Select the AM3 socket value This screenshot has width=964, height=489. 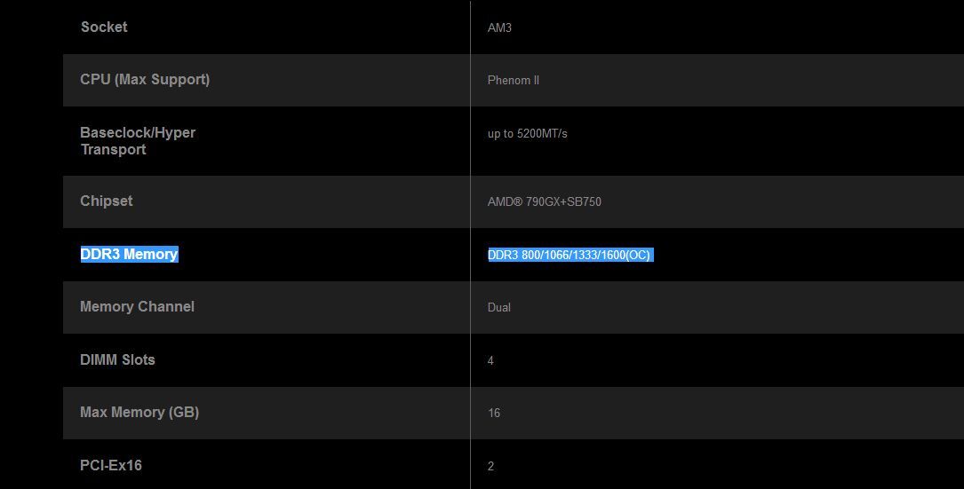pyautogui.click(x=499, y=28)
